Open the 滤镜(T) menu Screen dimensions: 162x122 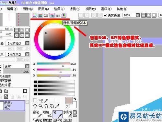tap(75, 9)
